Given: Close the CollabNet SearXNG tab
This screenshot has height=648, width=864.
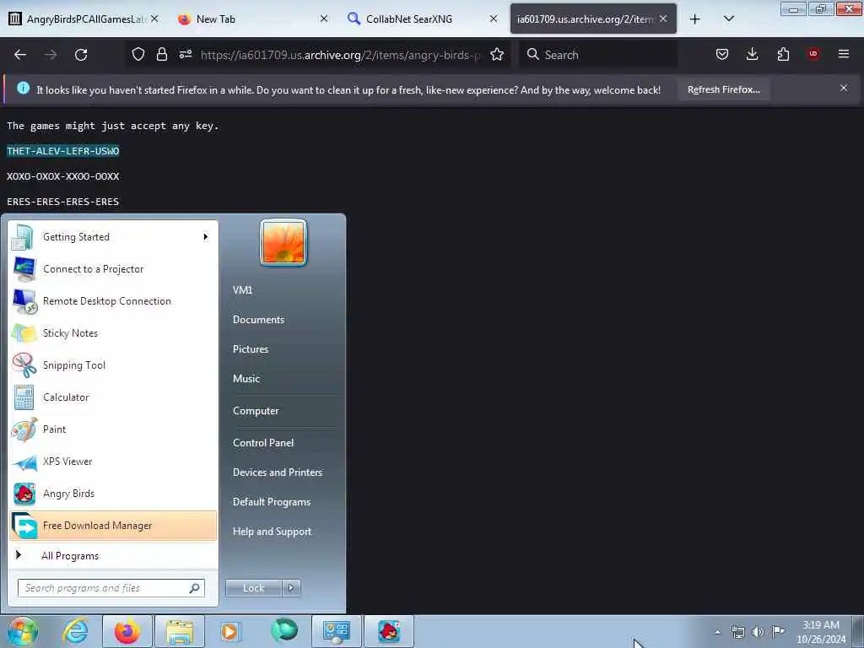Looking at the screenshot, I should (494, 19).
